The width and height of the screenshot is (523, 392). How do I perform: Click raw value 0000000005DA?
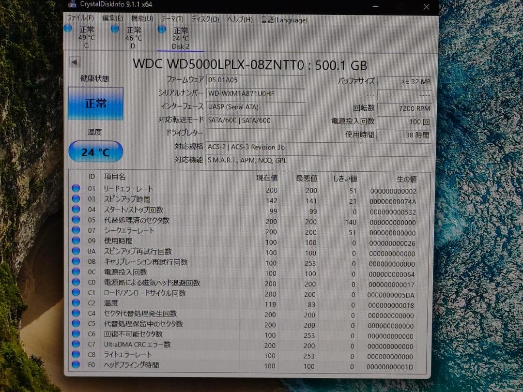coord(391,295)
